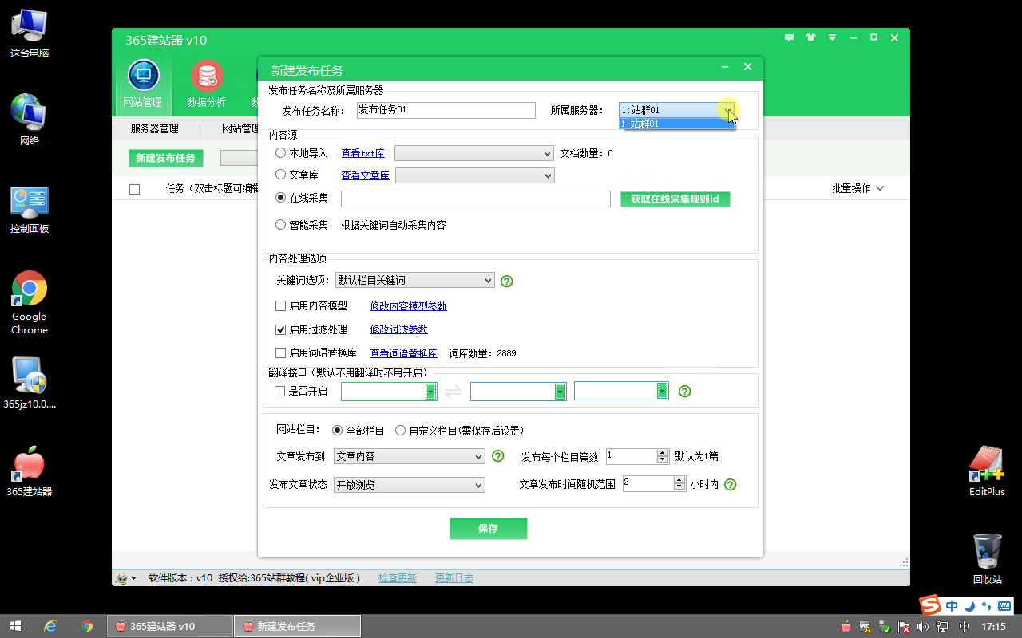Open Internet Explorer from the taskbar

pyautogui.click(x=50, y=626)
